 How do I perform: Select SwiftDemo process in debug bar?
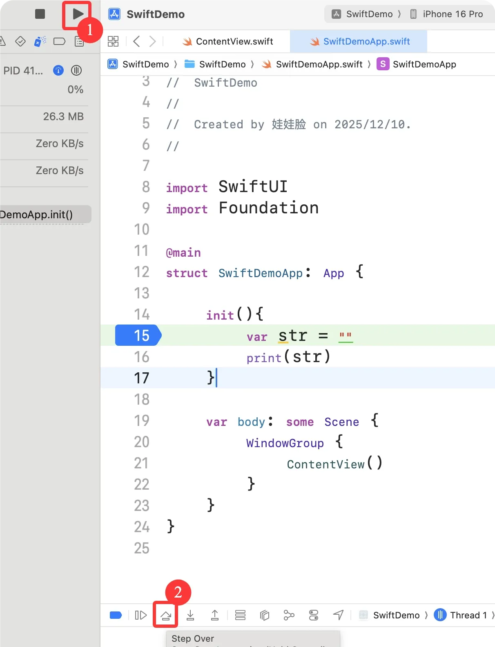389,615
